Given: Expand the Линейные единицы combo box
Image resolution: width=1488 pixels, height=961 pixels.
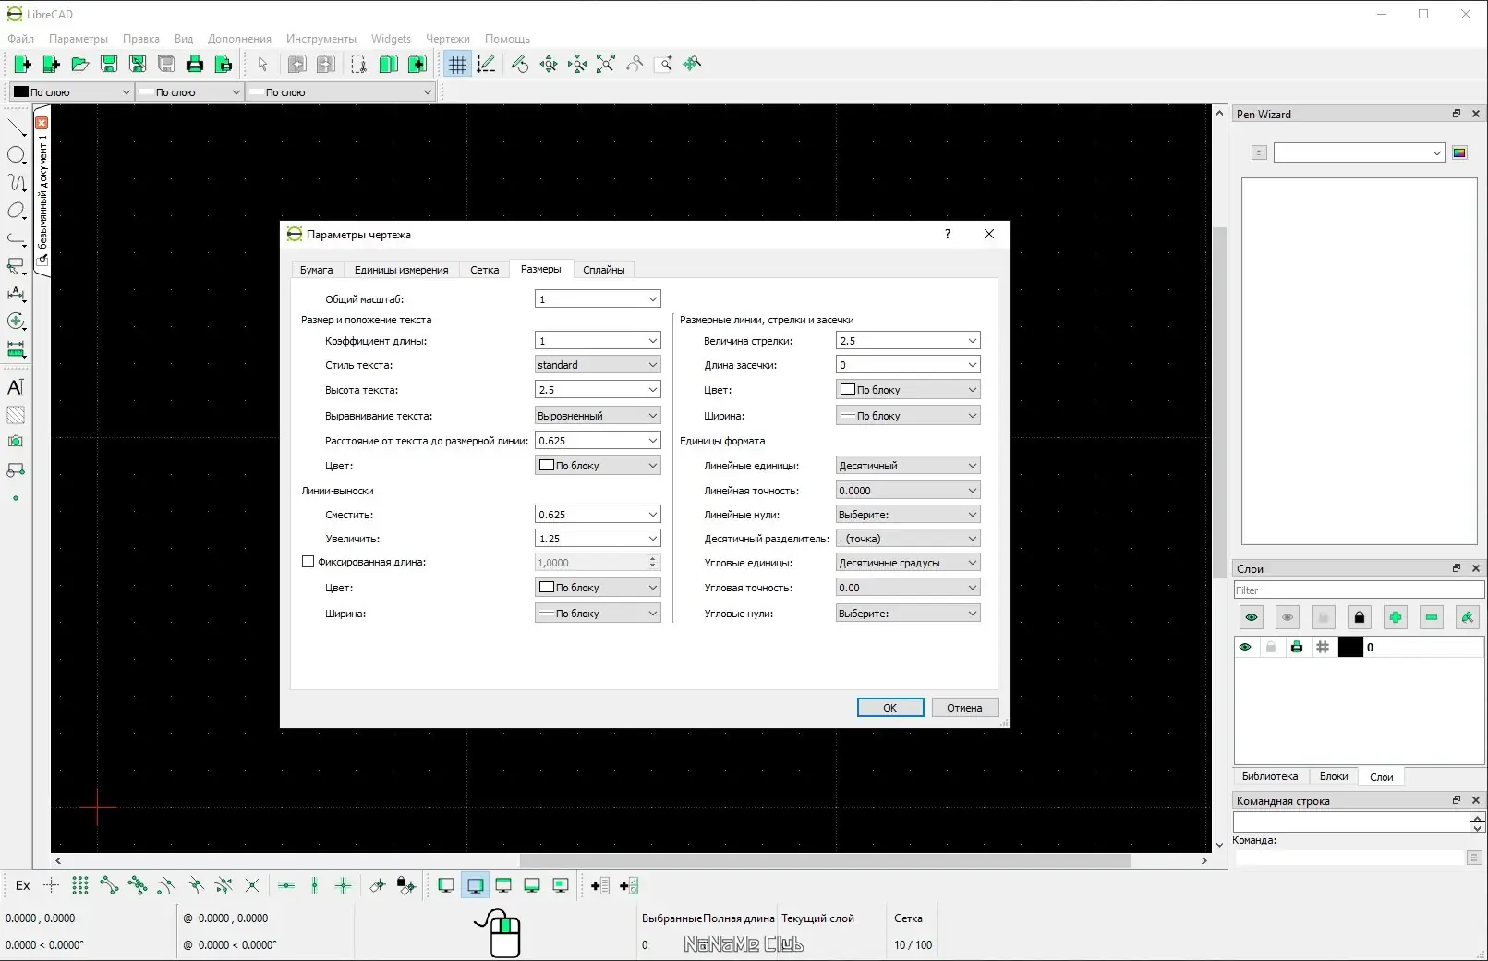Looking at the screenshot, I should click(x=907, y=466).
